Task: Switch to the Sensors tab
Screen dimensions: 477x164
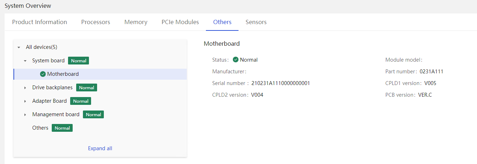Action: coord(256,22)
